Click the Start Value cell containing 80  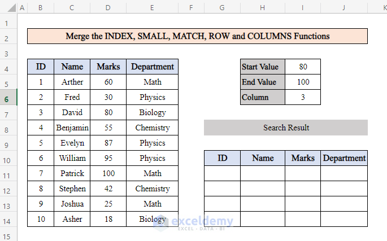[x=303, y=67]
